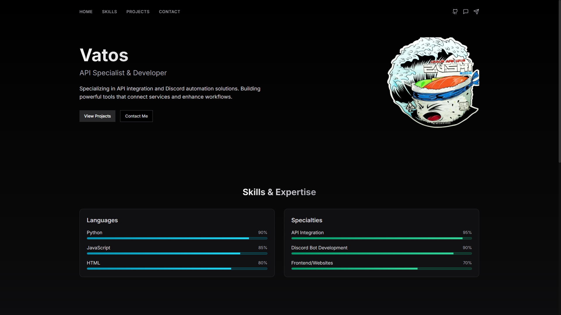Click the JavaScript 85% progress bar
Image resolution: width=561 pixels, height=315 pixels.
[x=177, y=253]
